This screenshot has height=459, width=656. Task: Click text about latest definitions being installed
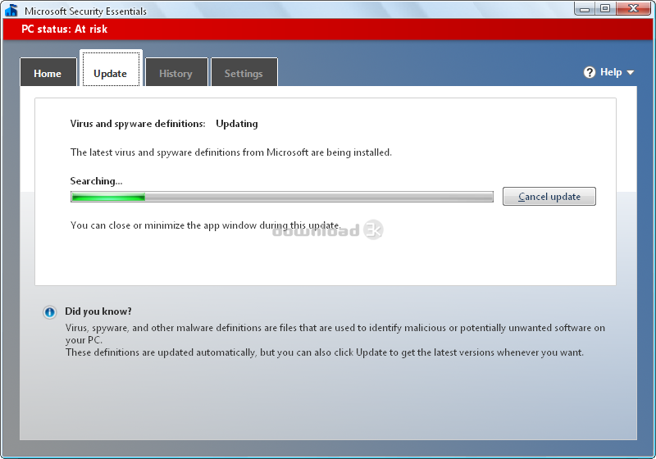[x=231, y=152]
